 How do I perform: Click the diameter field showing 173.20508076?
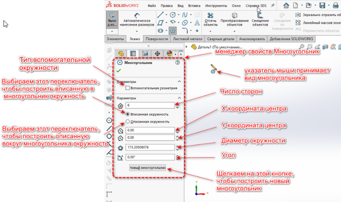coord(150,147)
